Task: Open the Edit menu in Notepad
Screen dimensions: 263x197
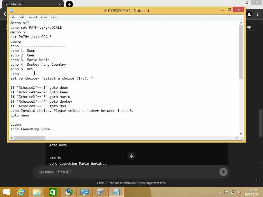Action: coord(21,17)
